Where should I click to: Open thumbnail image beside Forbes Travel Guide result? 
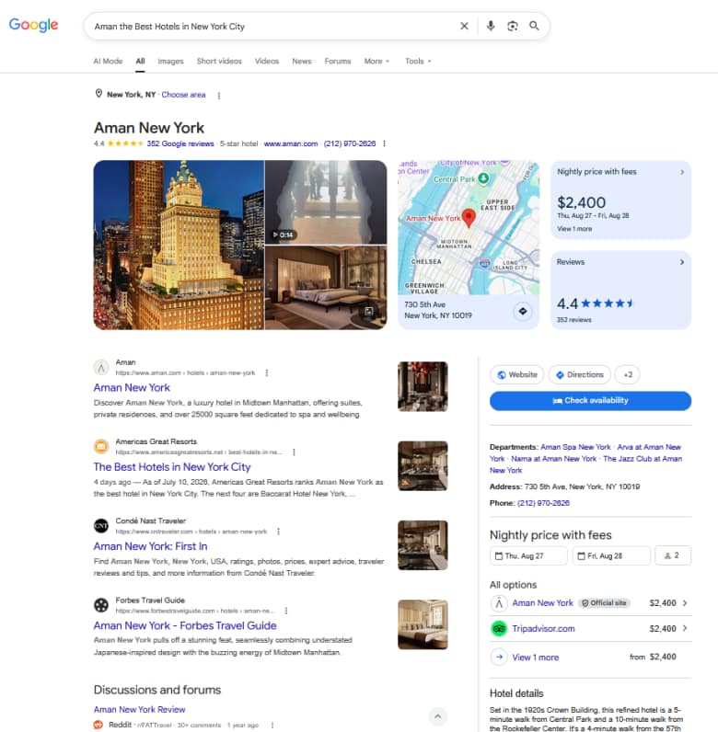point(423,624)
